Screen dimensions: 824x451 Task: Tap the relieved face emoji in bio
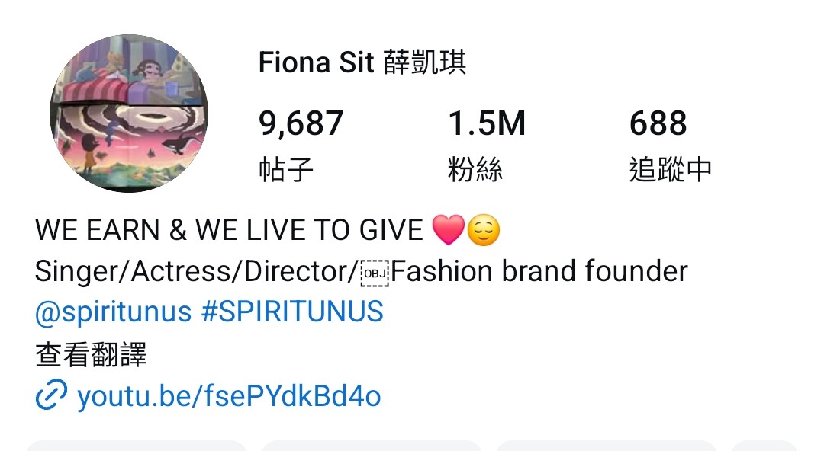[x=484, y=230]
